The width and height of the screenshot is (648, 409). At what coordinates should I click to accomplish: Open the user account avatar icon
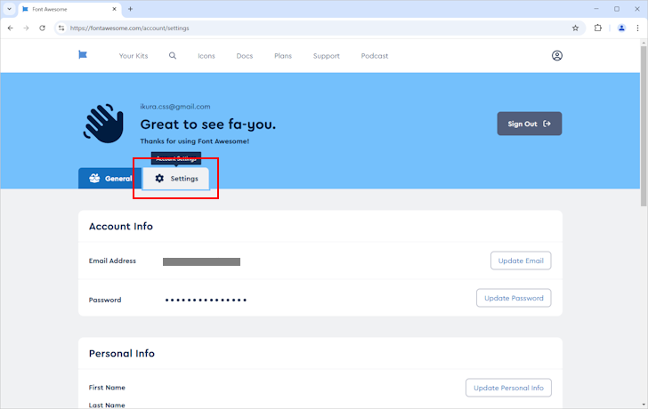[557, 55]
